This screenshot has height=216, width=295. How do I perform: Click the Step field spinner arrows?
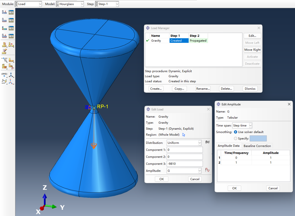pyautogui.click(x=97, y=4)
